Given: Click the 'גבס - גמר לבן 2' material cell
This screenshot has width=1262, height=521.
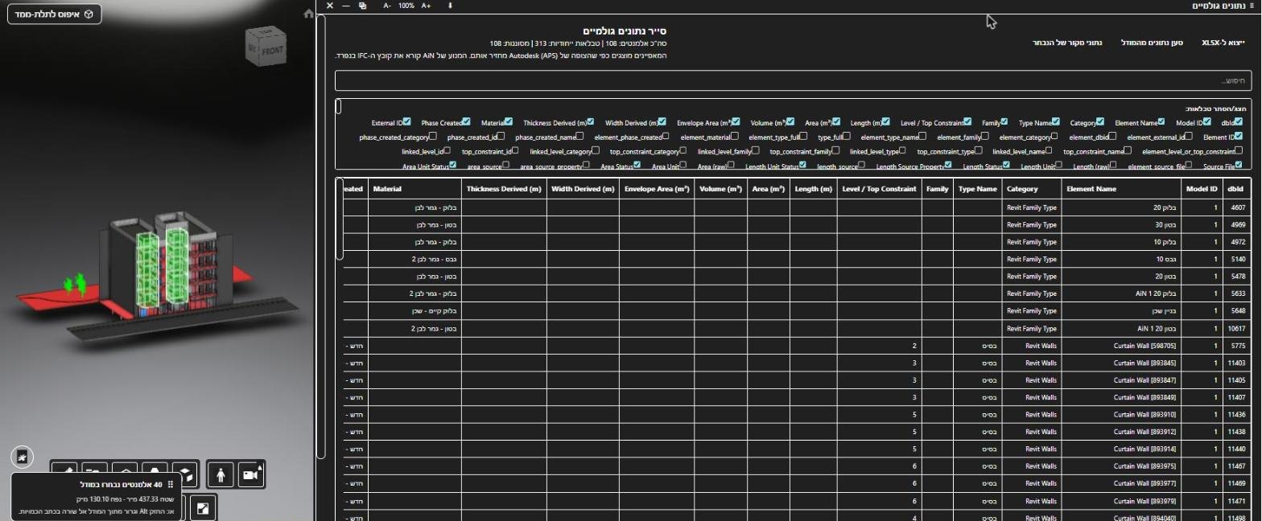Looking at the screenshot, I should click(414, 259).
